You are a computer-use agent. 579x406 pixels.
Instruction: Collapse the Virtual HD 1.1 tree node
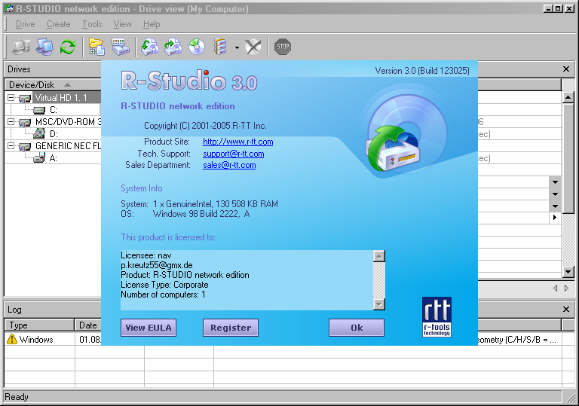11,98
